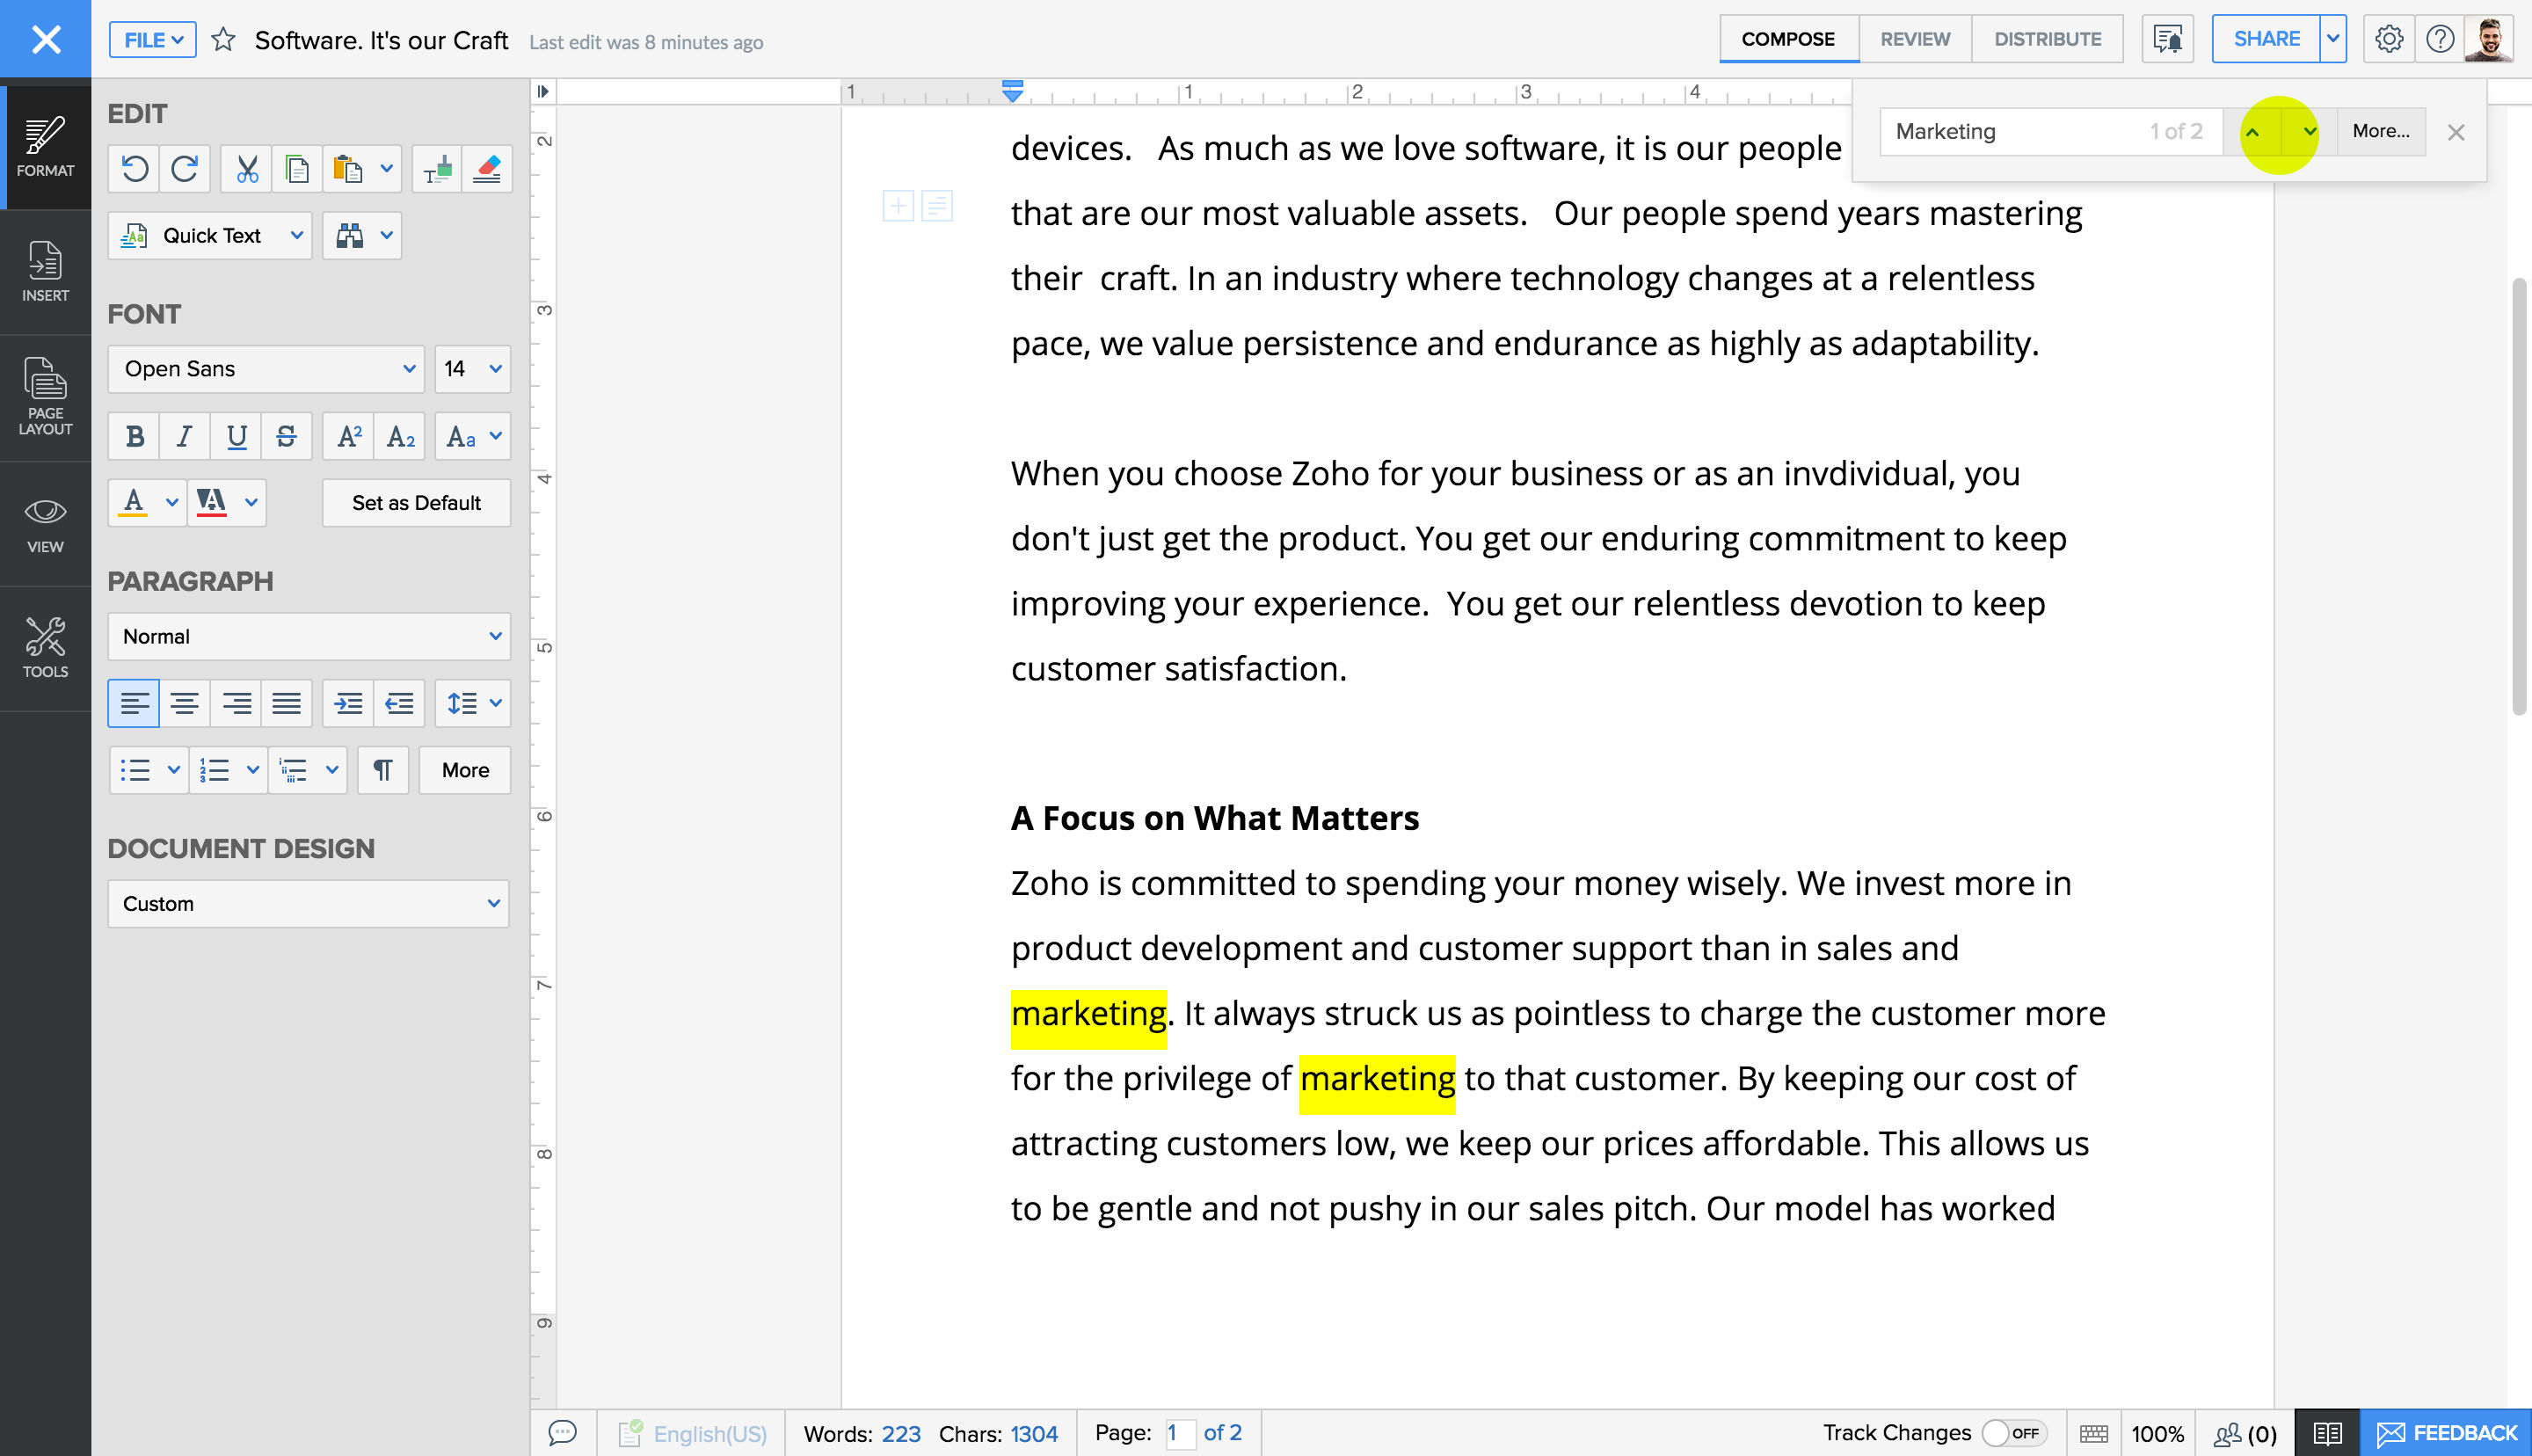Open the Page Layout panel
2532x1456 pixels.
tap(45, 398)
